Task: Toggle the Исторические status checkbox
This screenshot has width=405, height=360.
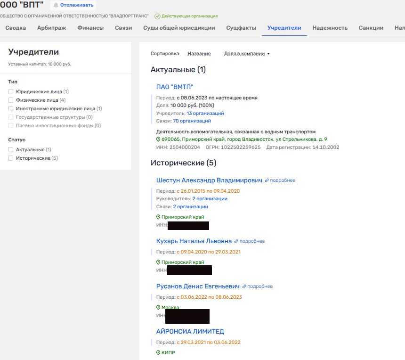Action: 11,158
